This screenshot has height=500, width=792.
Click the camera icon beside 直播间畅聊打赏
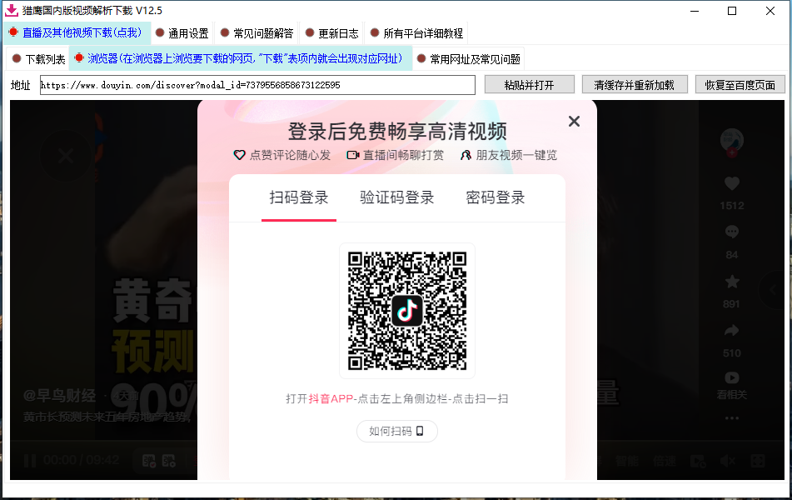point(353,155)
